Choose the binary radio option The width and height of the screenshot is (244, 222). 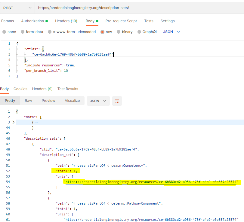[125, 32]
